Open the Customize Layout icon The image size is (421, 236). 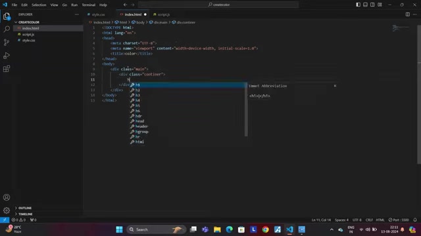point(380,5)
